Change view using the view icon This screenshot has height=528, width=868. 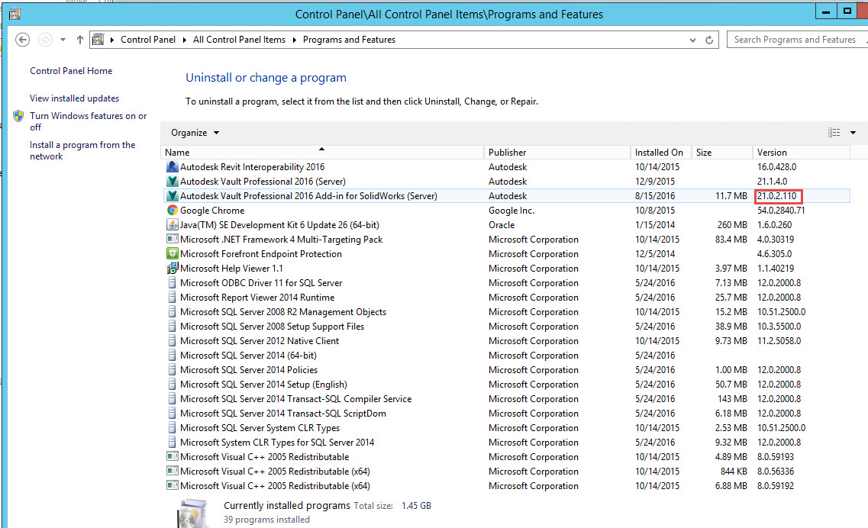(x=834, y=132)
